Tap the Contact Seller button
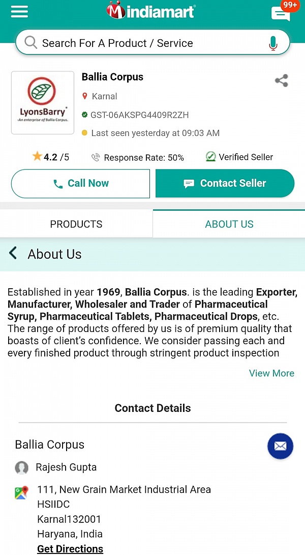This screenshot has height=555, width=305. click(x=225, y=183)
